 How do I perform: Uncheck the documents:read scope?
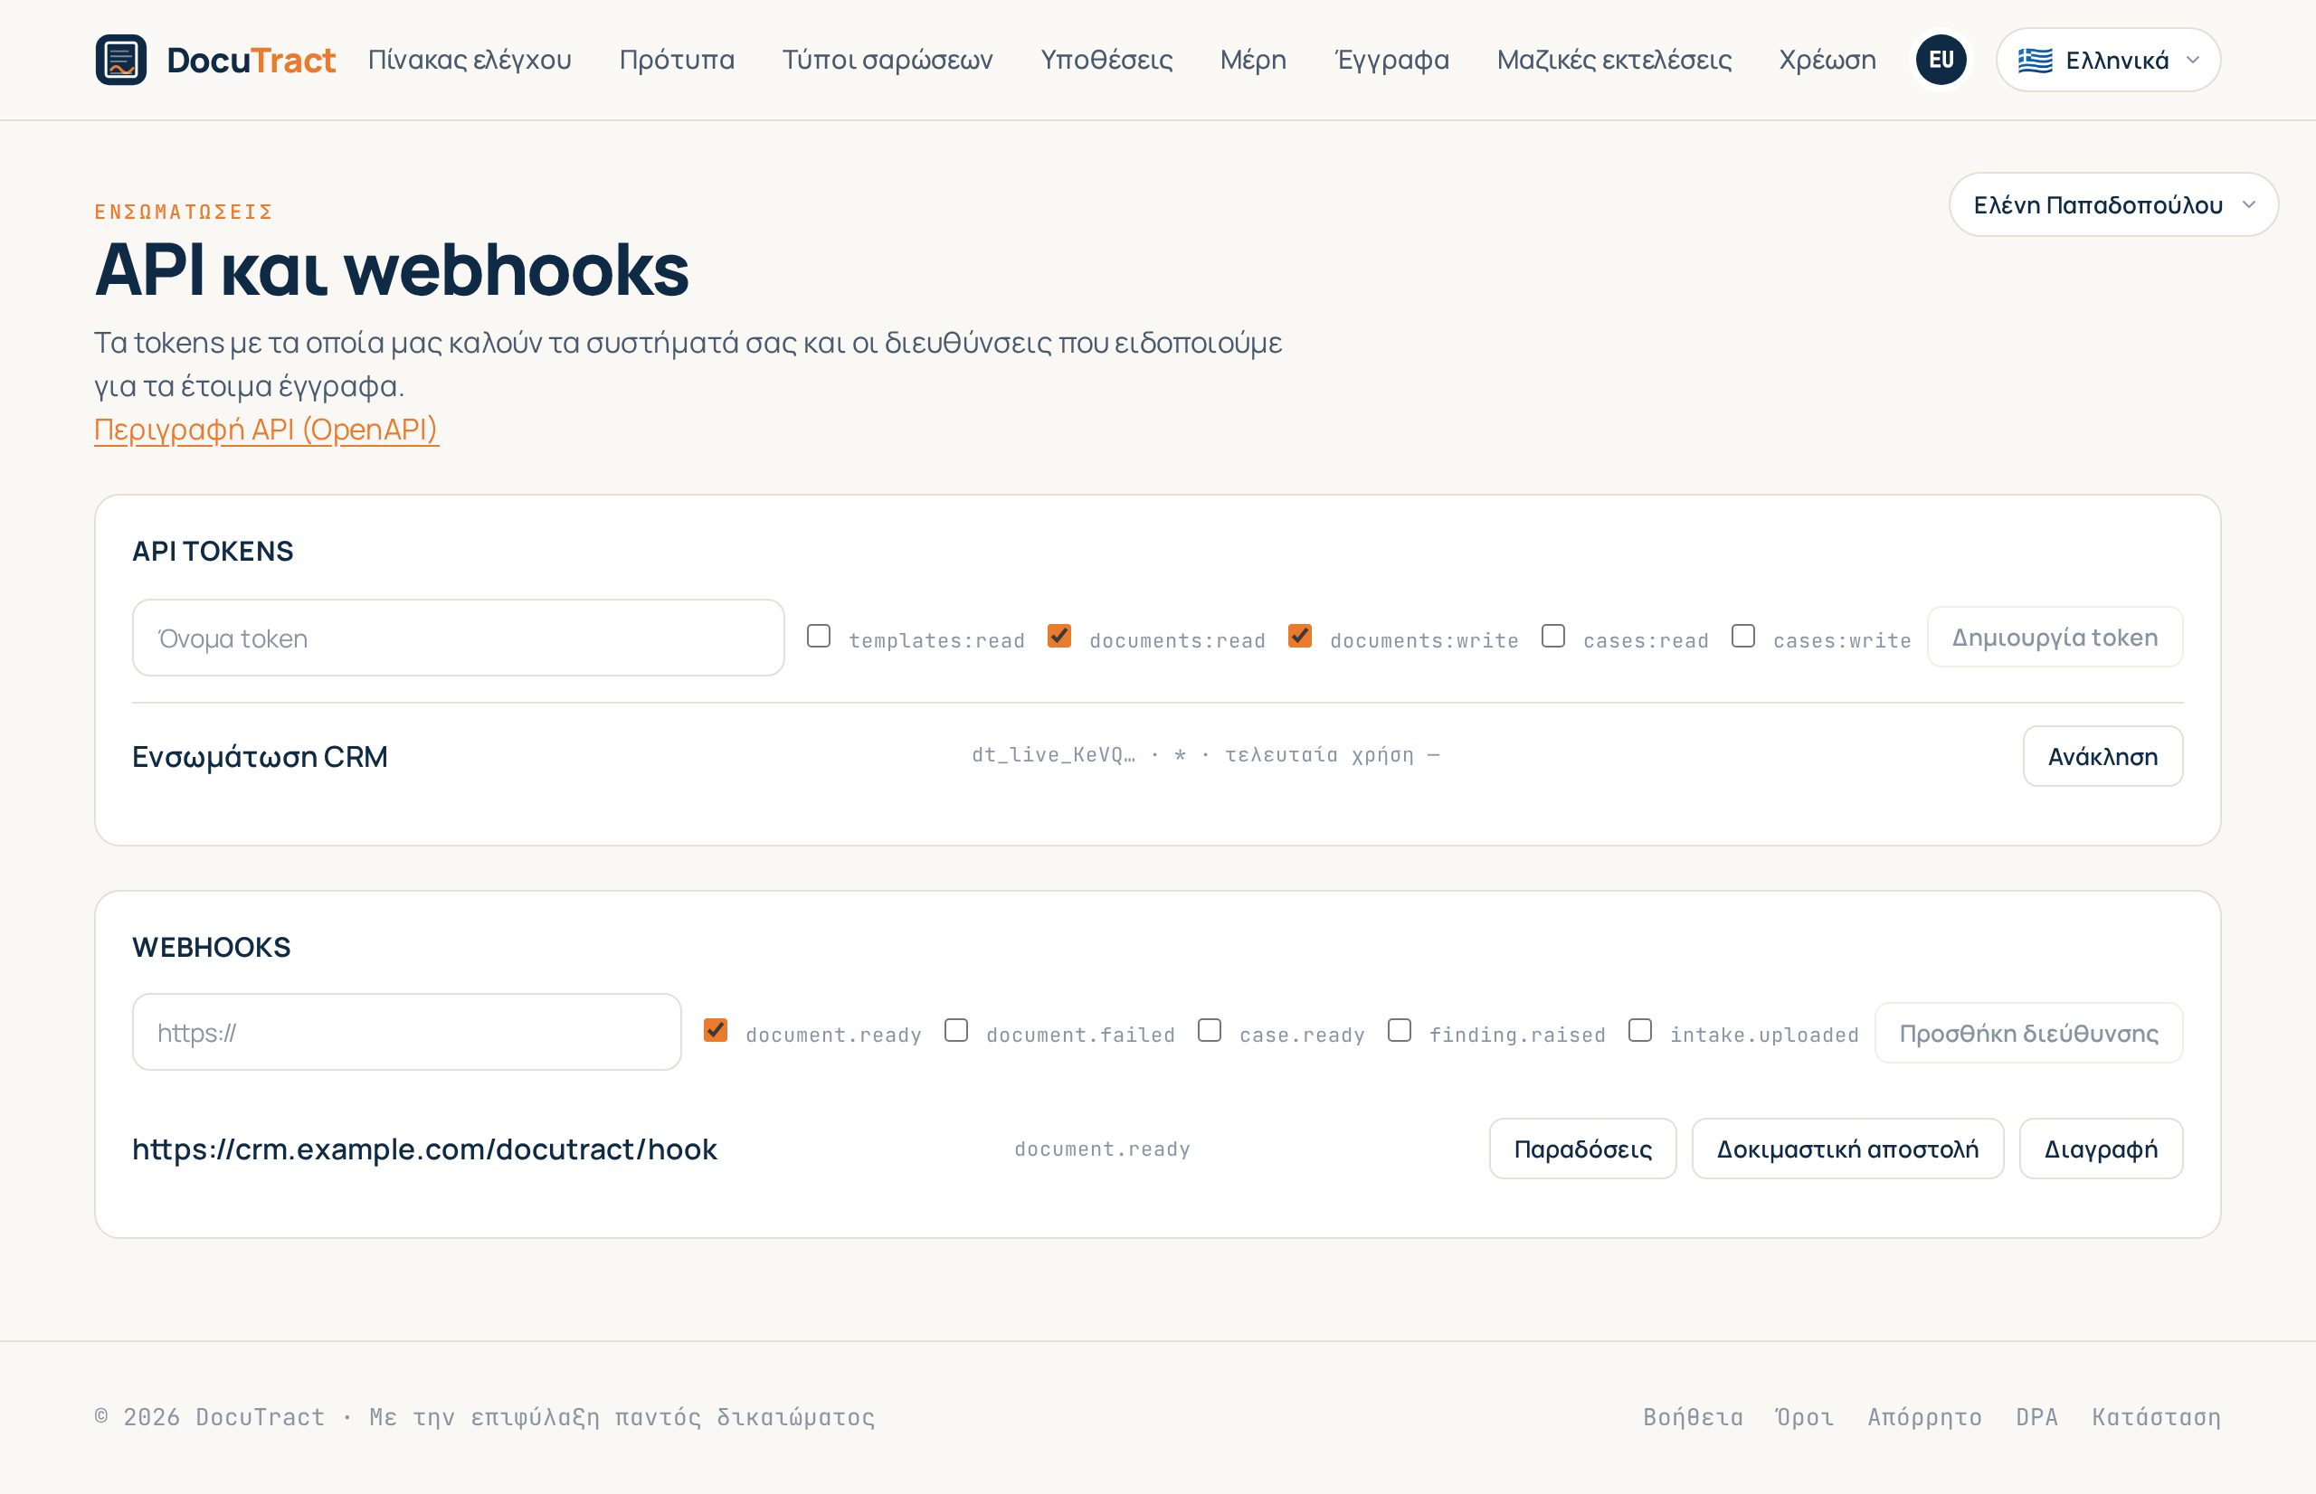point(1059,636)
